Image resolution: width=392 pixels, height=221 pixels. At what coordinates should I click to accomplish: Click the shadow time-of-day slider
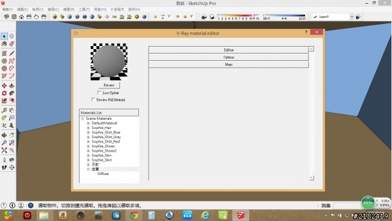tap(284, 17)
